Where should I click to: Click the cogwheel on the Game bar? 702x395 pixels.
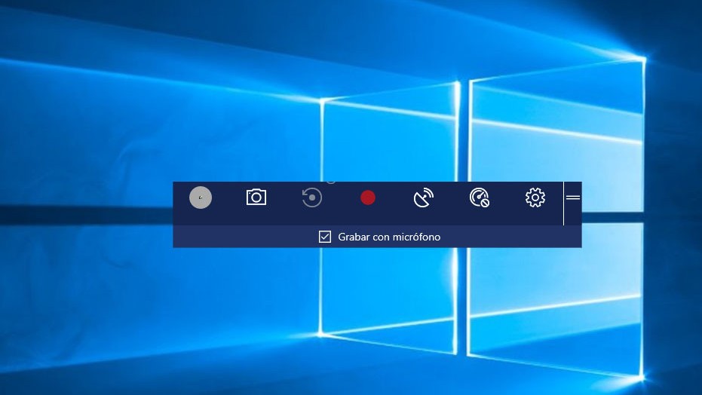click(535, 197)
